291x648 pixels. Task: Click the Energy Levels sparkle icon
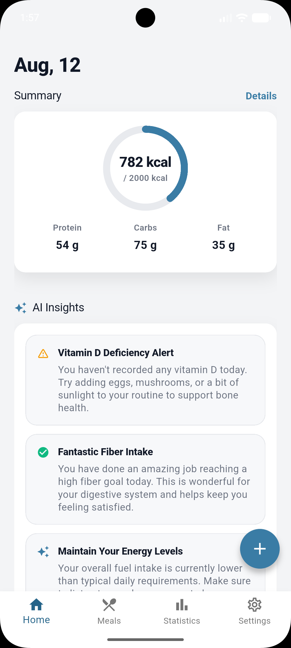point(43,552)
